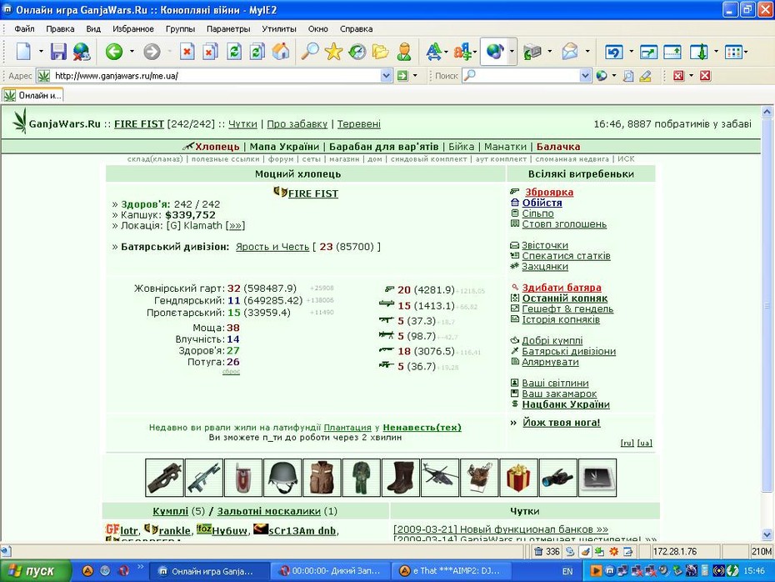This screenshot has height=582, width=775.
Task: Click the gray Forward arrow button
Action: [152, 52]
